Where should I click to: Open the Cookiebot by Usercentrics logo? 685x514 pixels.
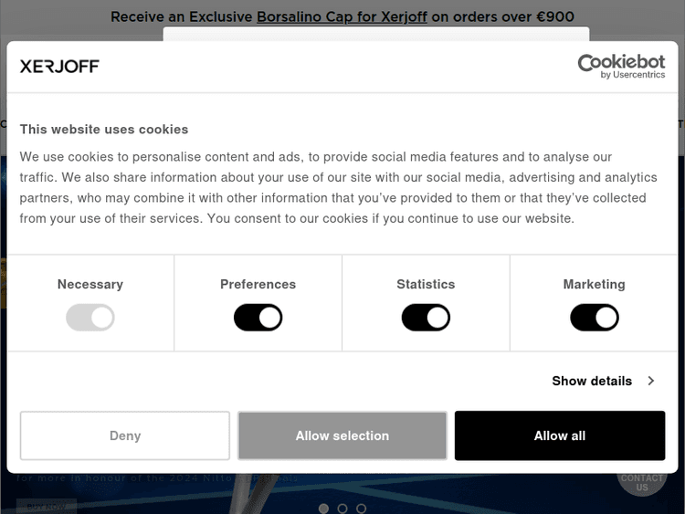pos(621,66)
